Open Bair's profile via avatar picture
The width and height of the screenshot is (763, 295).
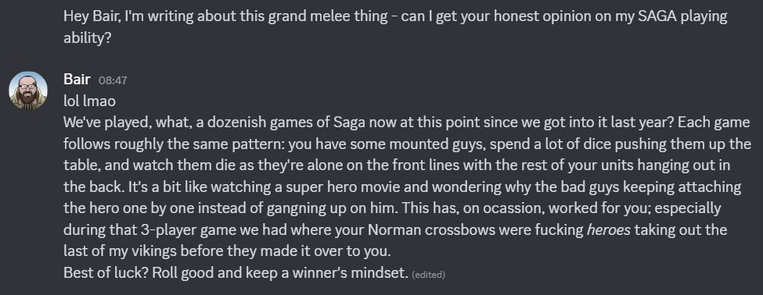point(28,91)
